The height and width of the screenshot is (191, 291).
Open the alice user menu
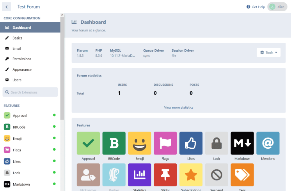point(277,7)
